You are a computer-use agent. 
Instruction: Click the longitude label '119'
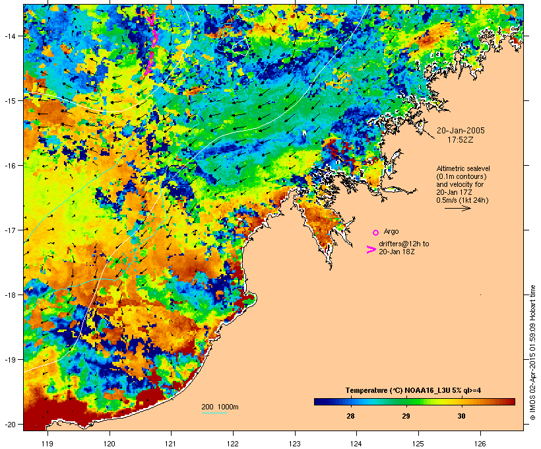pyautogui.click(x=48, y=444)
